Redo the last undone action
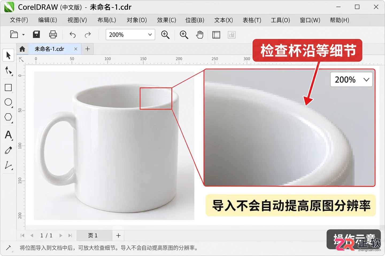The width and height of the screenshot is (385, 256). click(x=88, y=35)
